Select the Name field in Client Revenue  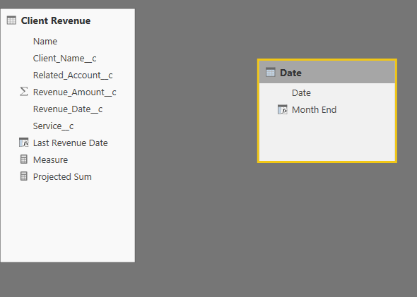(45, 42)
